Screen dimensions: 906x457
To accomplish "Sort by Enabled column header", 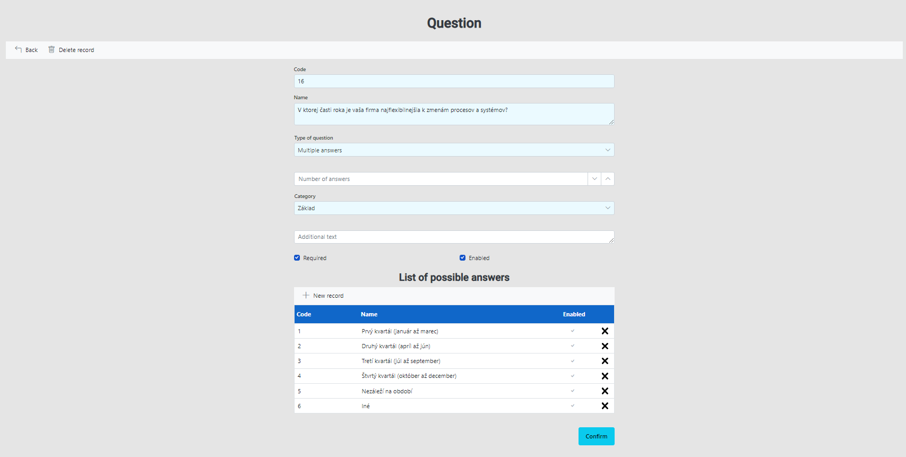I will pyautogui.click(x=574, y=314).
